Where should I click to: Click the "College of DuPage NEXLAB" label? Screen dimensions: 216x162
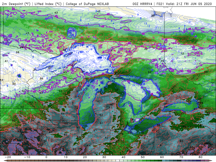[87, 4]
